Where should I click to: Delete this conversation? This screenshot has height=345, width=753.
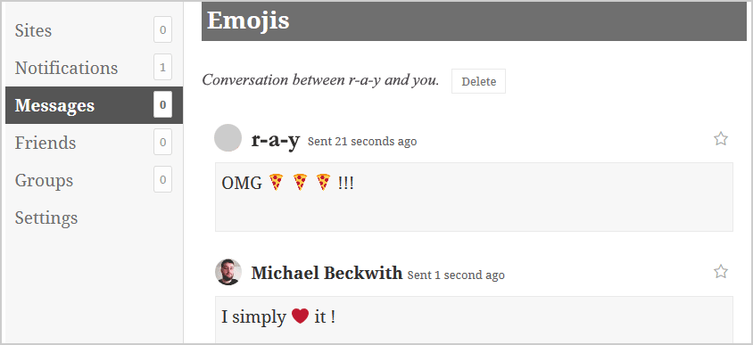pos(478,82)
